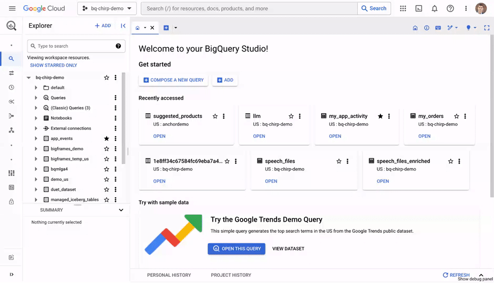Open the Google apps grid icon
Image resolution: width=494 pixels, height=283 pixels.
[403, 8]
